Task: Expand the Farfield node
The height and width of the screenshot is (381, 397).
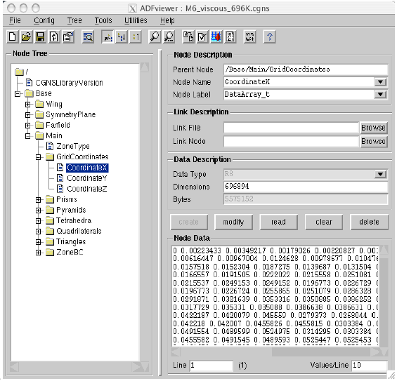Action: [28, 126]
